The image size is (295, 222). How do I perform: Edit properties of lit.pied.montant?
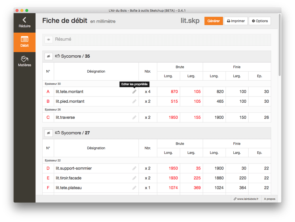coord(134,101)
